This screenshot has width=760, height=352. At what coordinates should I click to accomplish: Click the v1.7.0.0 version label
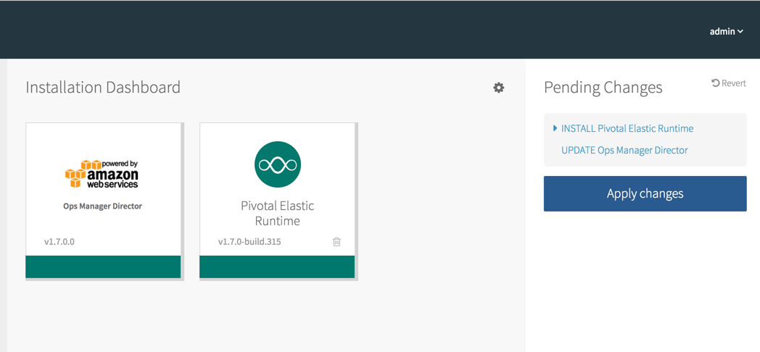[59, 242]
